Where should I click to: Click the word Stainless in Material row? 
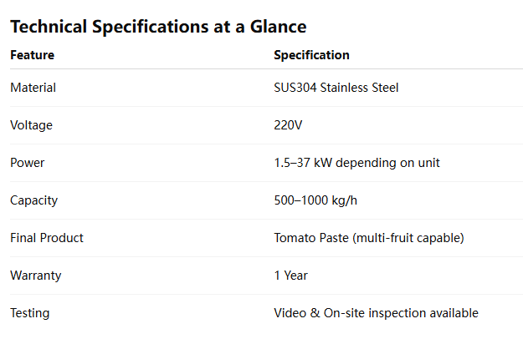[344, 88]
